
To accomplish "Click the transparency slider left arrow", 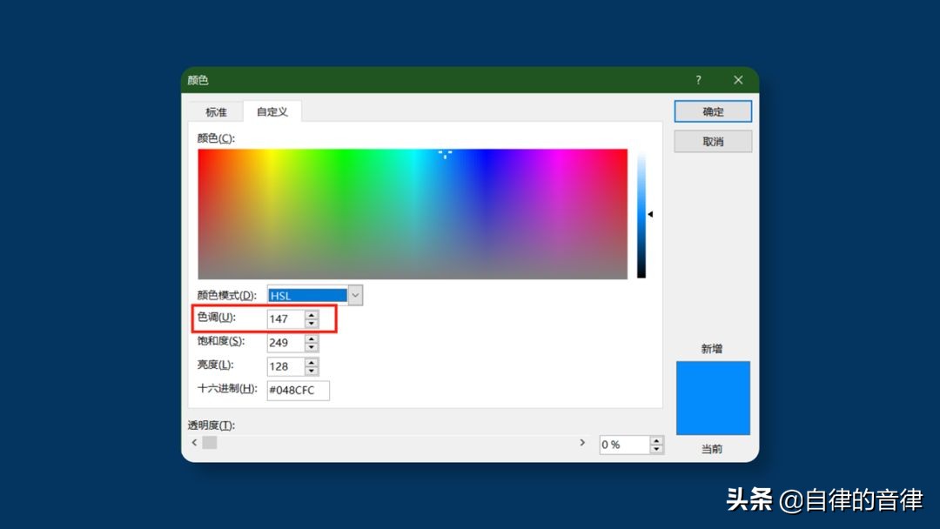I will click(194, 443).
